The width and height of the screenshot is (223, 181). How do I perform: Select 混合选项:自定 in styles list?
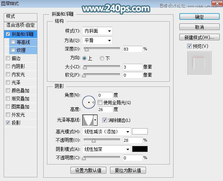tap(20, 25)
